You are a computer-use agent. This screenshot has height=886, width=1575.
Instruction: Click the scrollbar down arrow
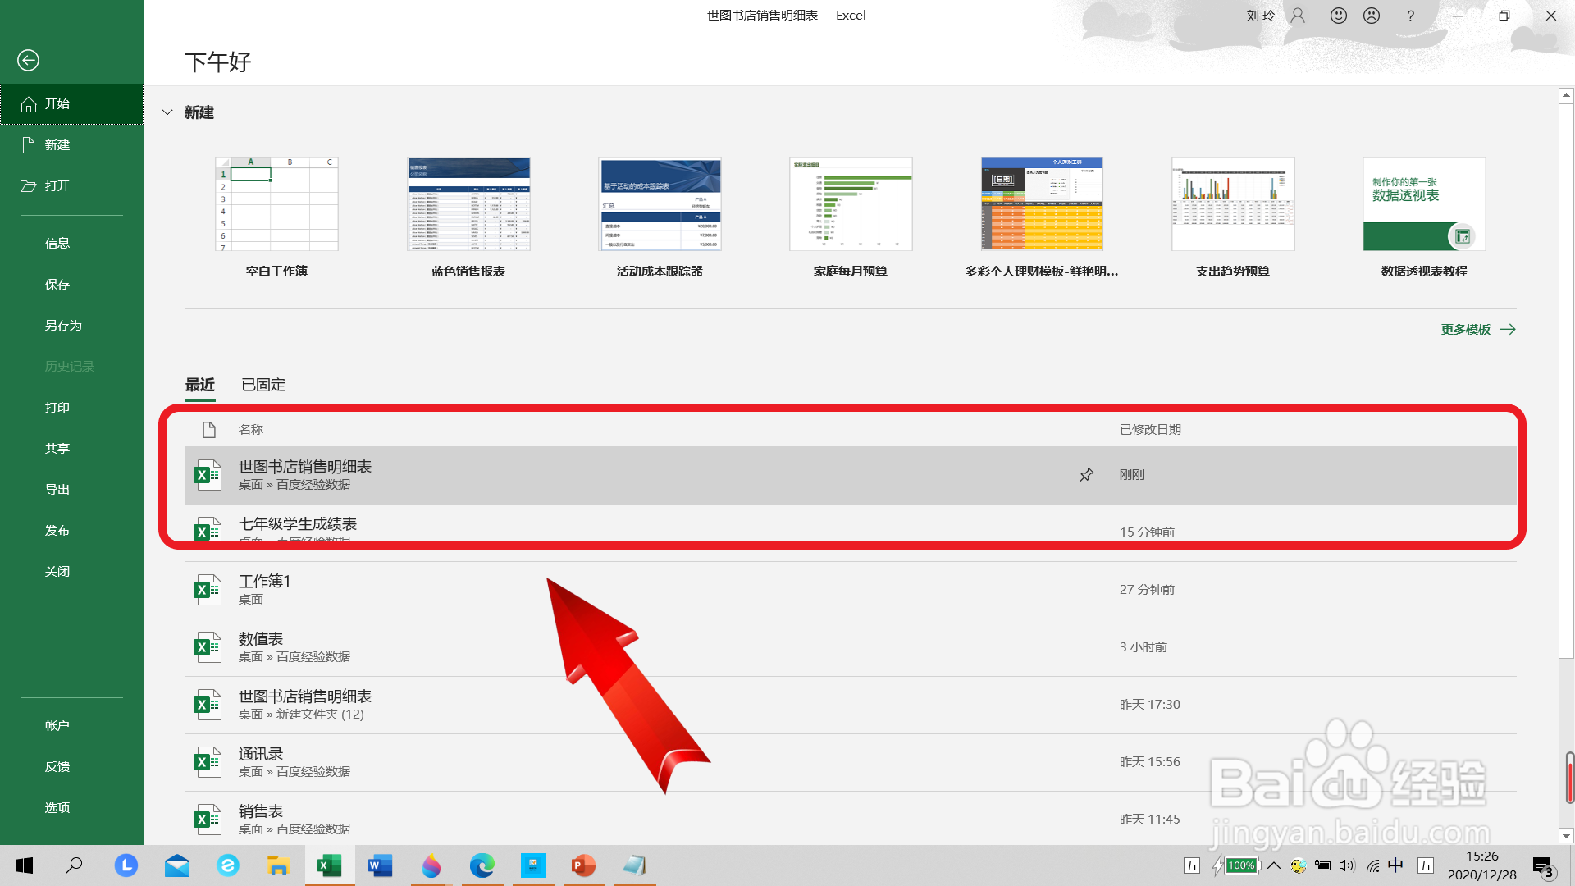click(x=1566, y=836)
